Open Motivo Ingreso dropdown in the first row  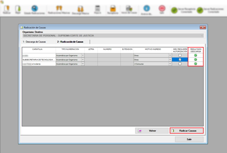(170, 55)
